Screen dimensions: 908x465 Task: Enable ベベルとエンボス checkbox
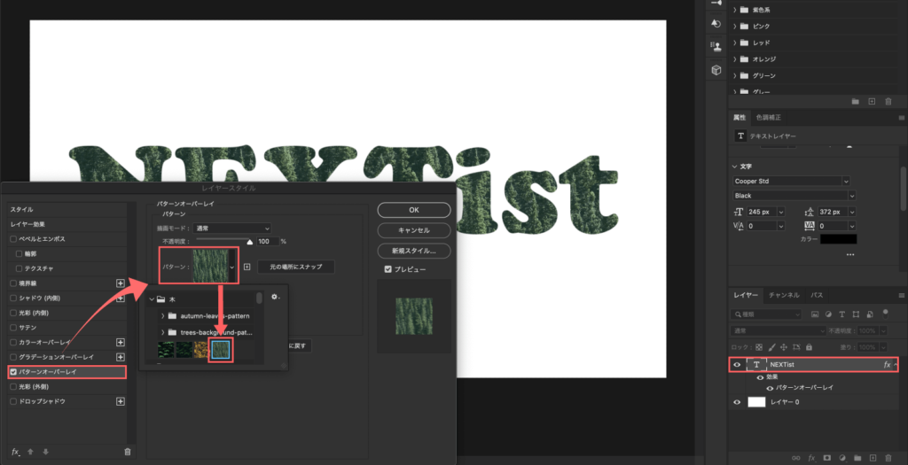click(x=13, y=239)
